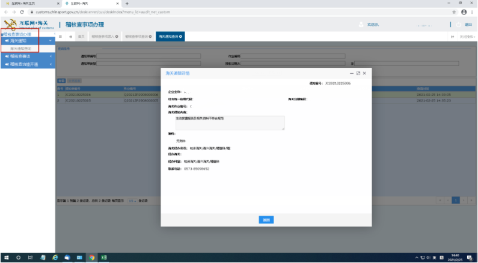Open Internet Explorer from taskbar
The width and height of the screenshot is (478, 263).
click(55, 258)
